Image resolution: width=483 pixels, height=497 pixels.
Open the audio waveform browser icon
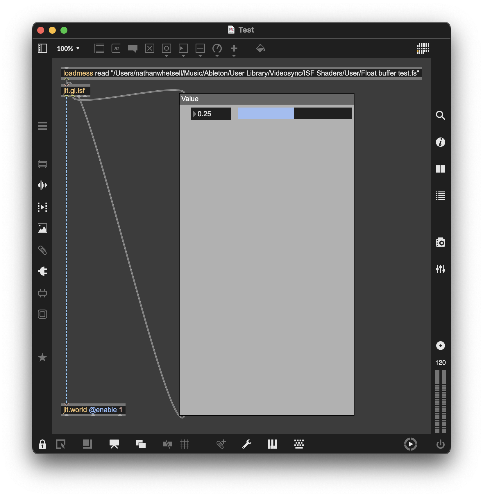pos(42,185)
